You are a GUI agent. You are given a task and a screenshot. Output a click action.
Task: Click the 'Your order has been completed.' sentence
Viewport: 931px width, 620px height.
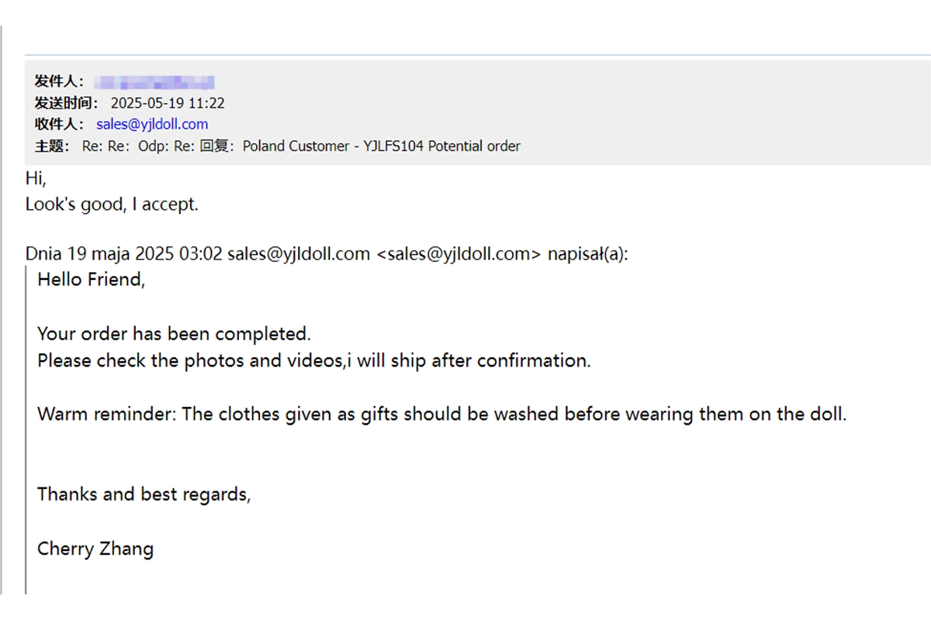(174, 334)
